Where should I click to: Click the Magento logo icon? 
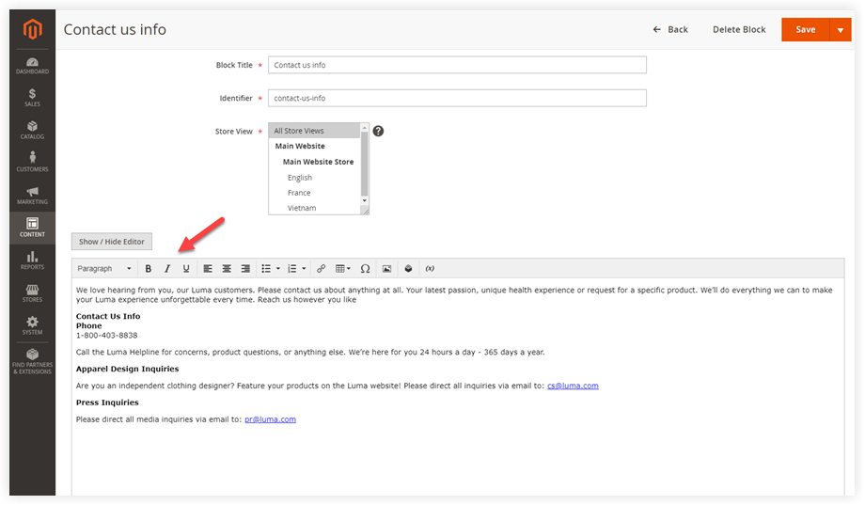tap(33, 29)
